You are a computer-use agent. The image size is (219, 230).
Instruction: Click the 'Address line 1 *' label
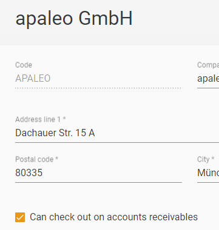[41, 119]
